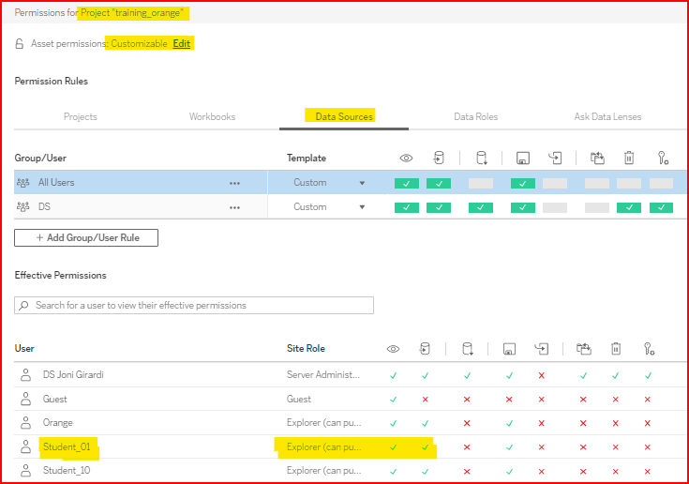Screen dimensions: 689x484
Task: Switch to the Data Roles tab
Action: tap(475, 117)
